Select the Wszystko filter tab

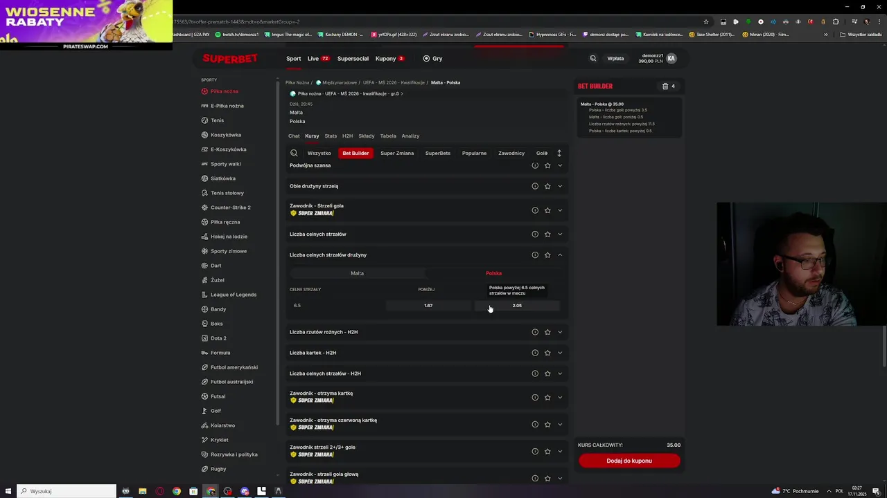tap(319, 153)
